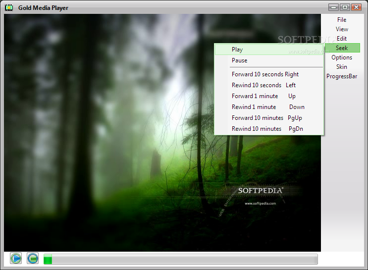Viewport: 368px width, 270px height.
Task: Click the Gold Media Player title icon
Action: click(9, 8)
